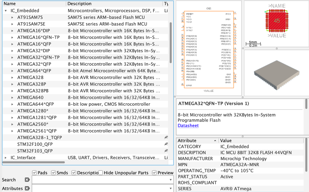Click the description panel vertical scrollbar
The width and height of the screenshot is (309, 192).
point(306,104)
